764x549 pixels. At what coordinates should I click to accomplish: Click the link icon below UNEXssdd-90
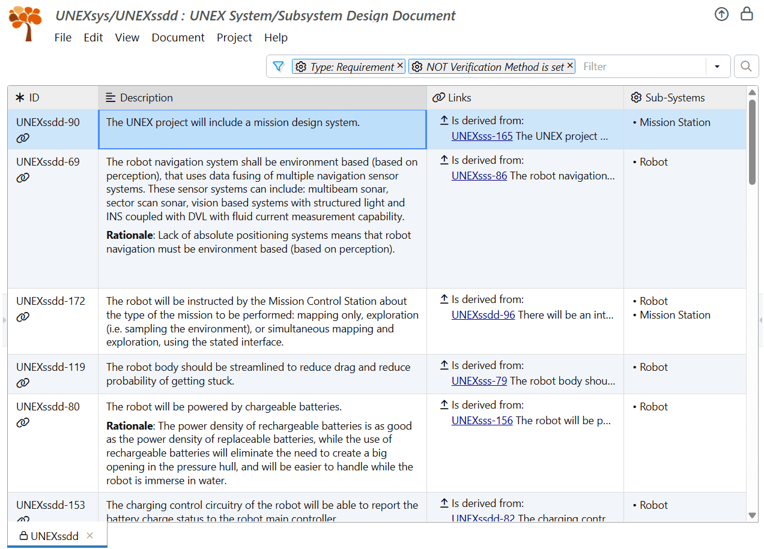[x=23, y=138]
